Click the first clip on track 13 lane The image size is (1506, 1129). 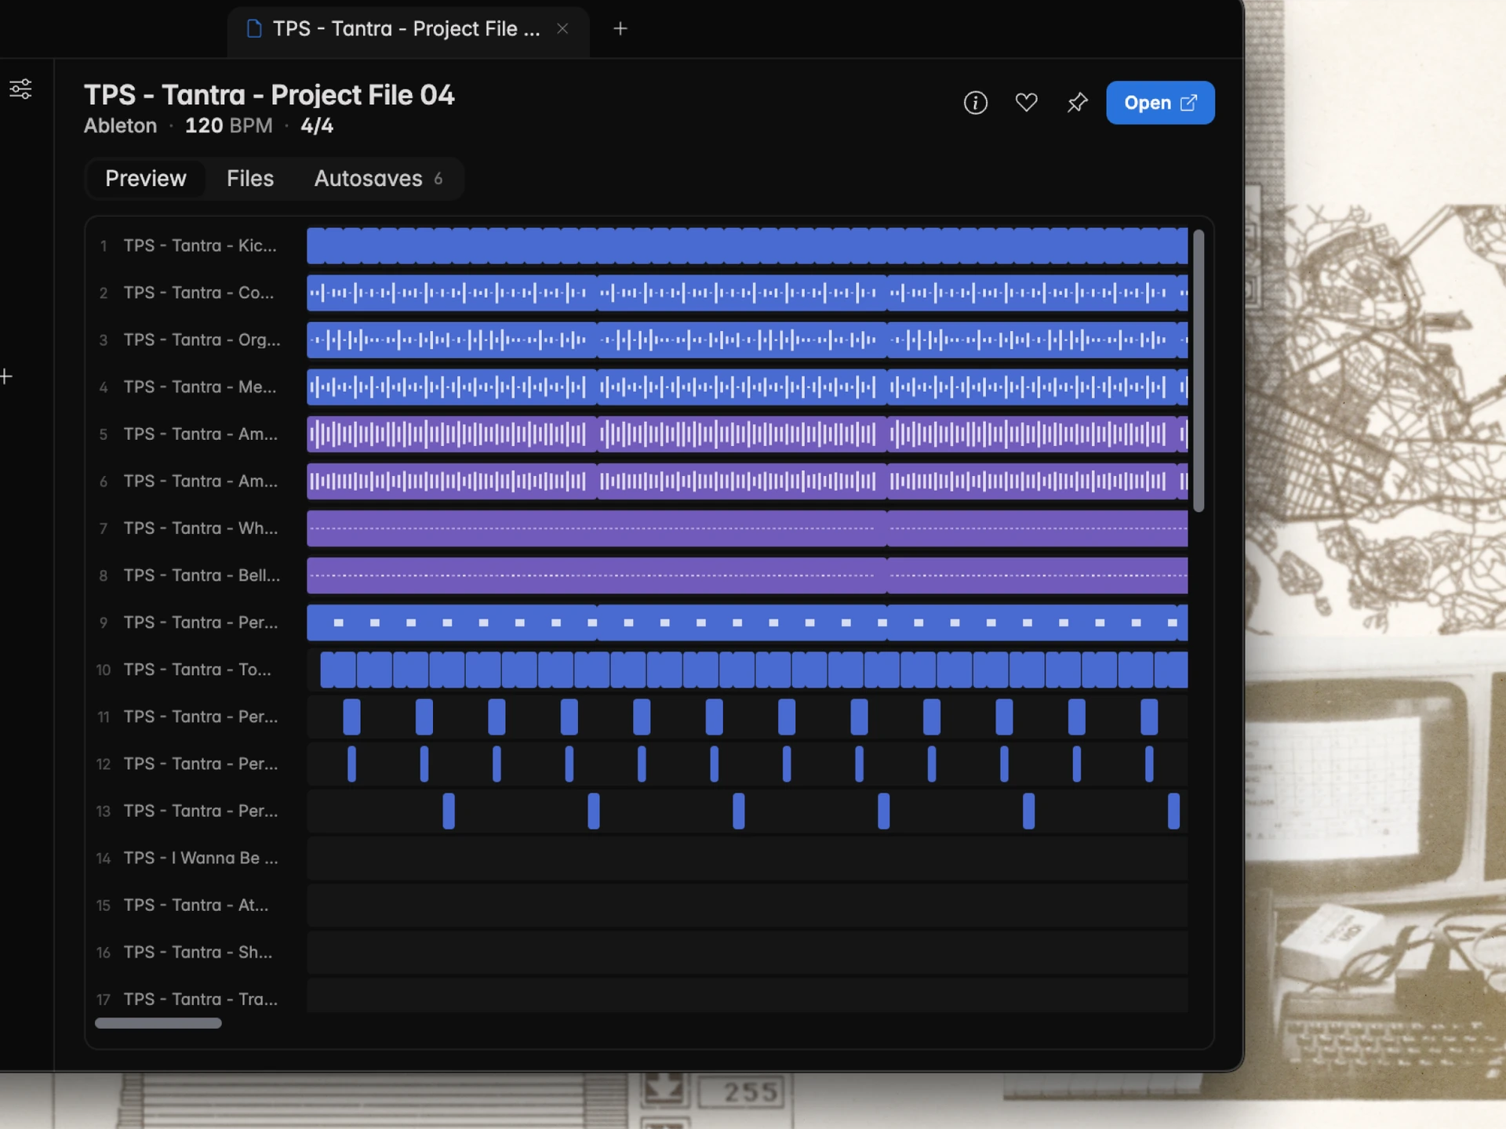point(449,811)
